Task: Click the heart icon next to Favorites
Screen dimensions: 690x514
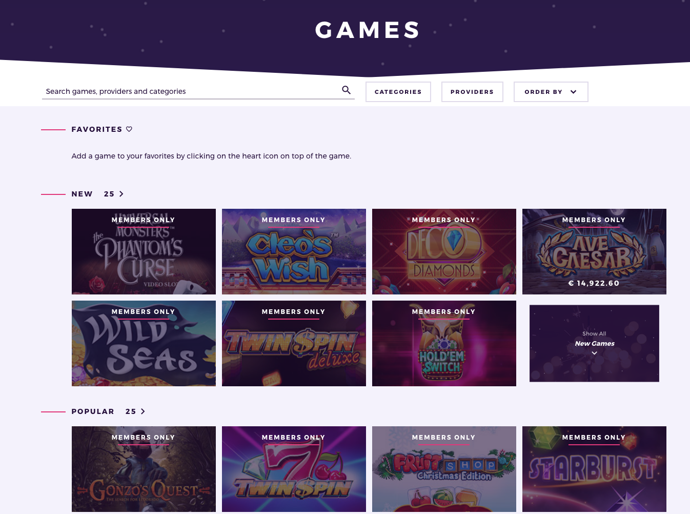Action: point(129,129)
